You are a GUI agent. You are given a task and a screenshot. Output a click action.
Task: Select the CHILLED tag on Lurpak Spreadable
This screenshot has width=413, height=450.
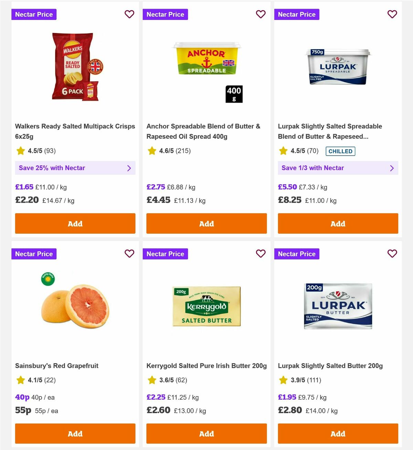point(340,151)
